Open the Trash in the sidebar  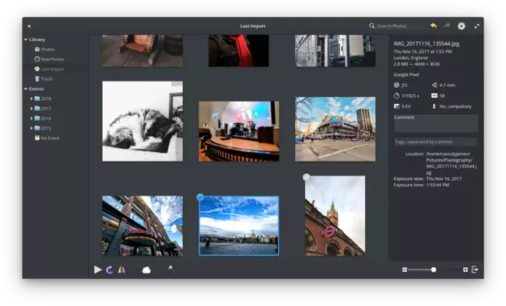(x=44, y=79)
